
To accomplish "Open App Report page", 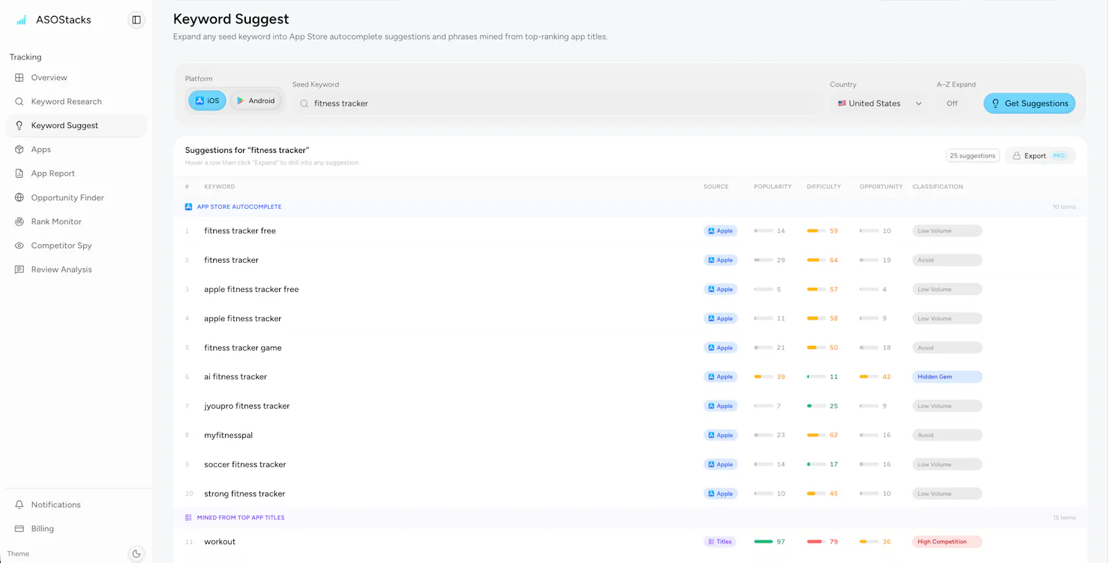I will pos(76,174).
